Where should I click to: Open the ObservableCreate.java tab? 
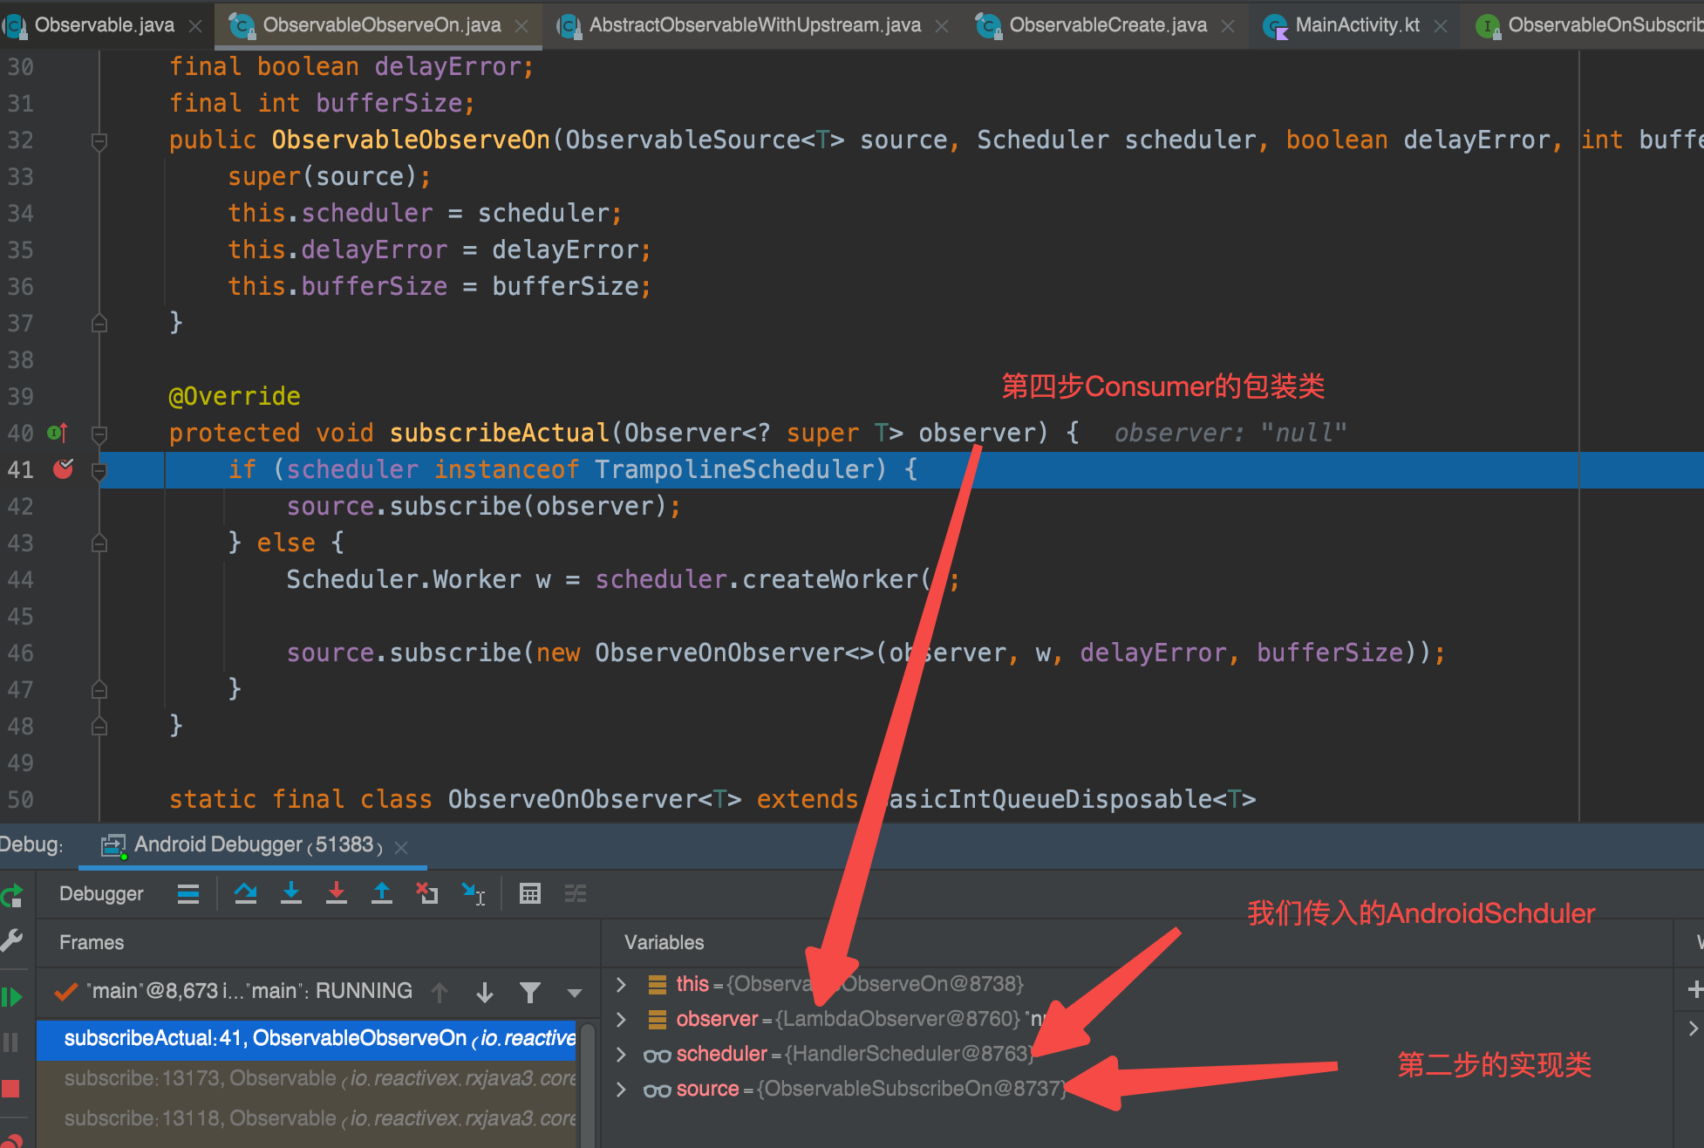[1108, 24]
